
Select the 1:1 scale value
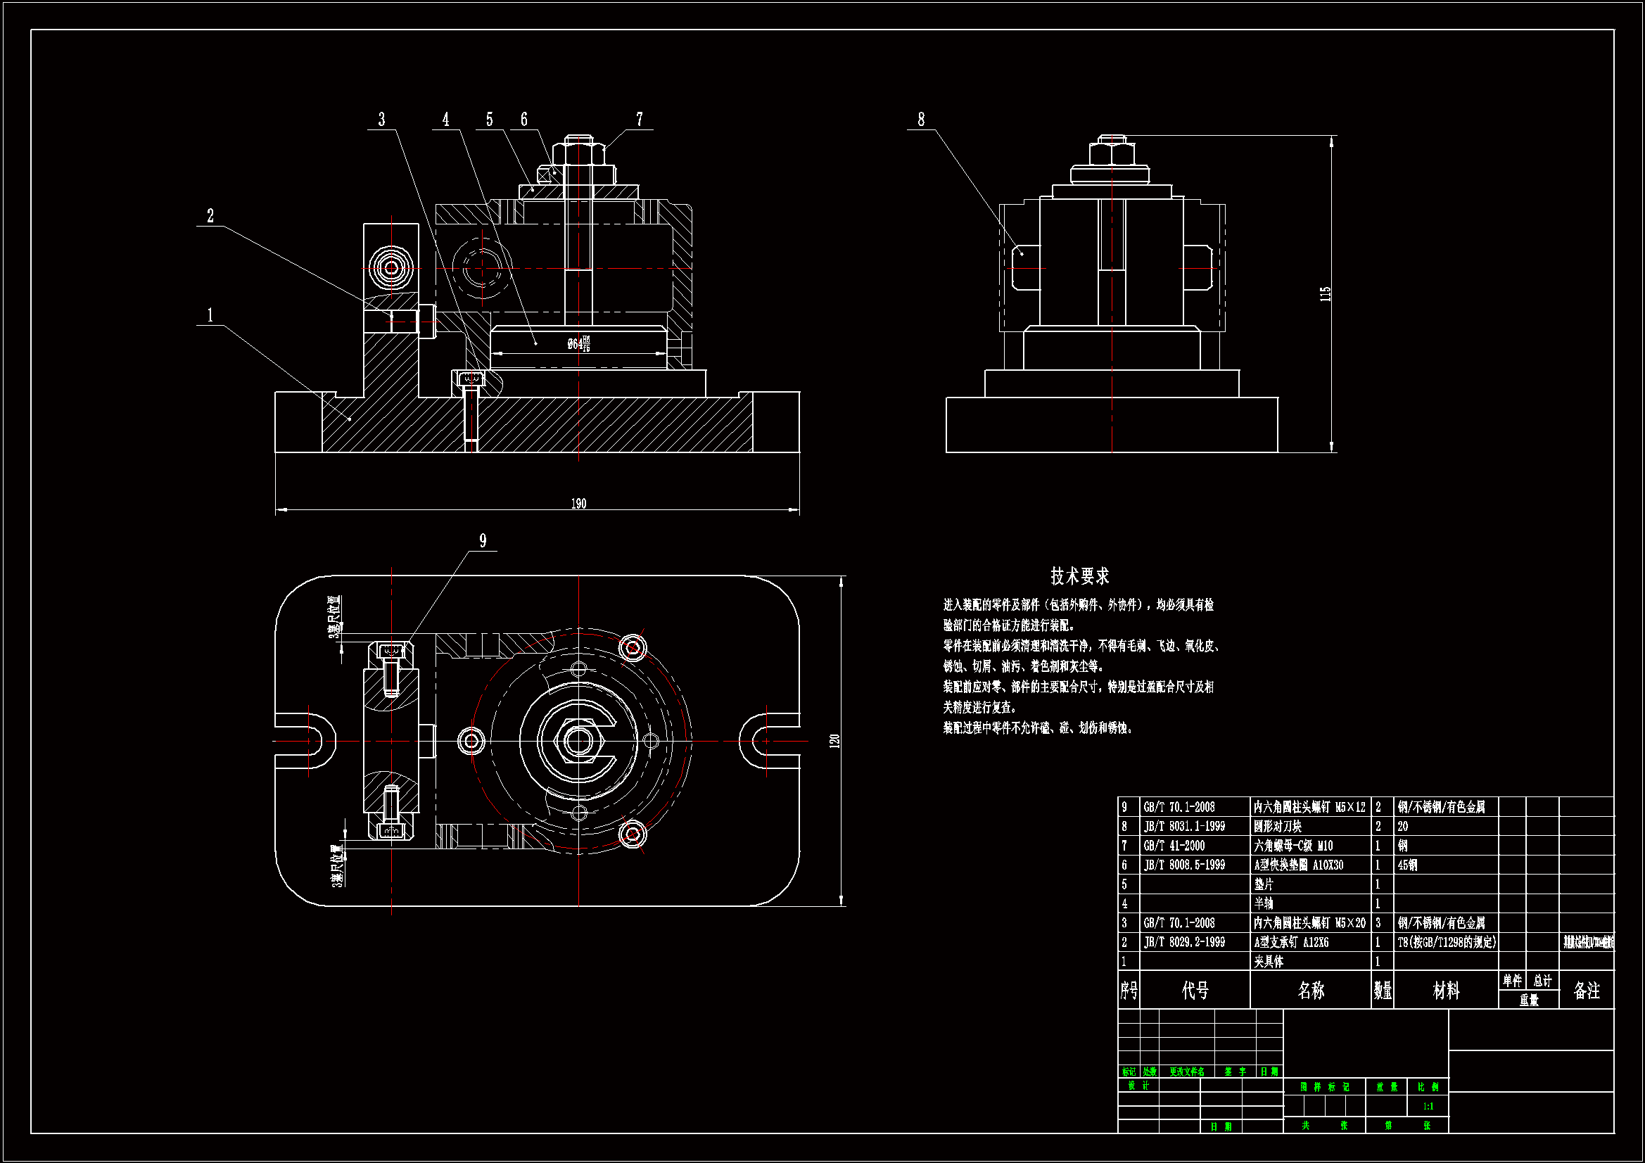(1428, 1107)
